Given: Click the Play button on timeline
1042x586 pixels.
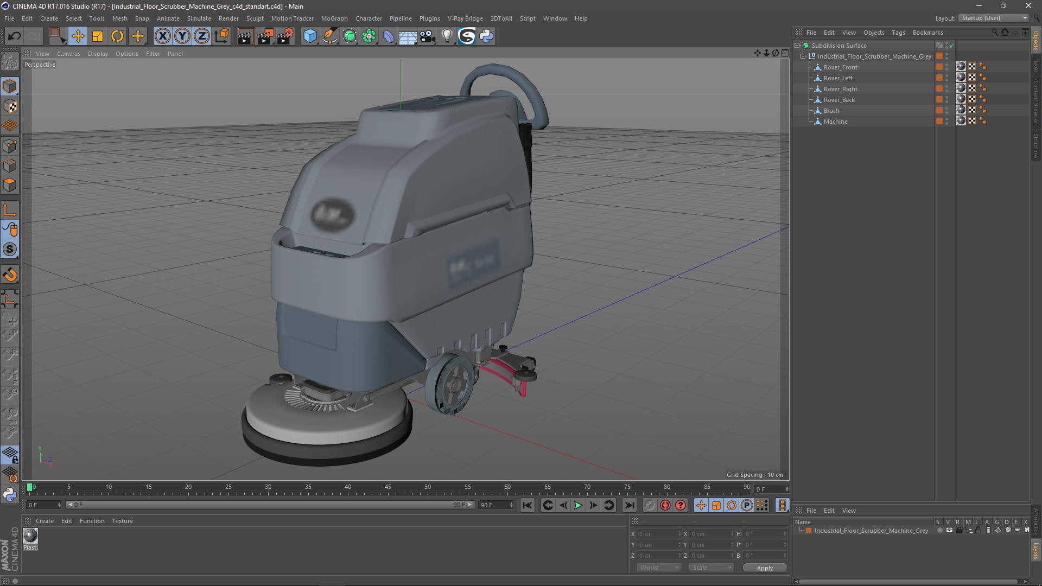Looking at the screenshot, I should [x=577, y=505].
